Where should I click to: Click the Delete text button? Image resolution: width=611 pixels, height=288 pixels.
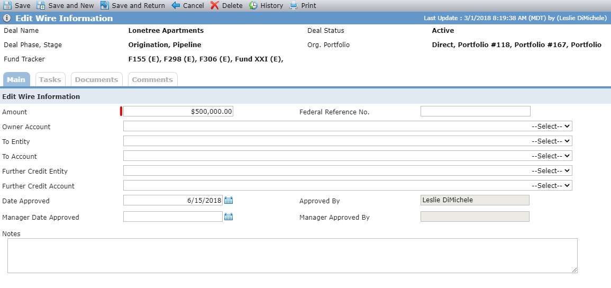point(232,5)
